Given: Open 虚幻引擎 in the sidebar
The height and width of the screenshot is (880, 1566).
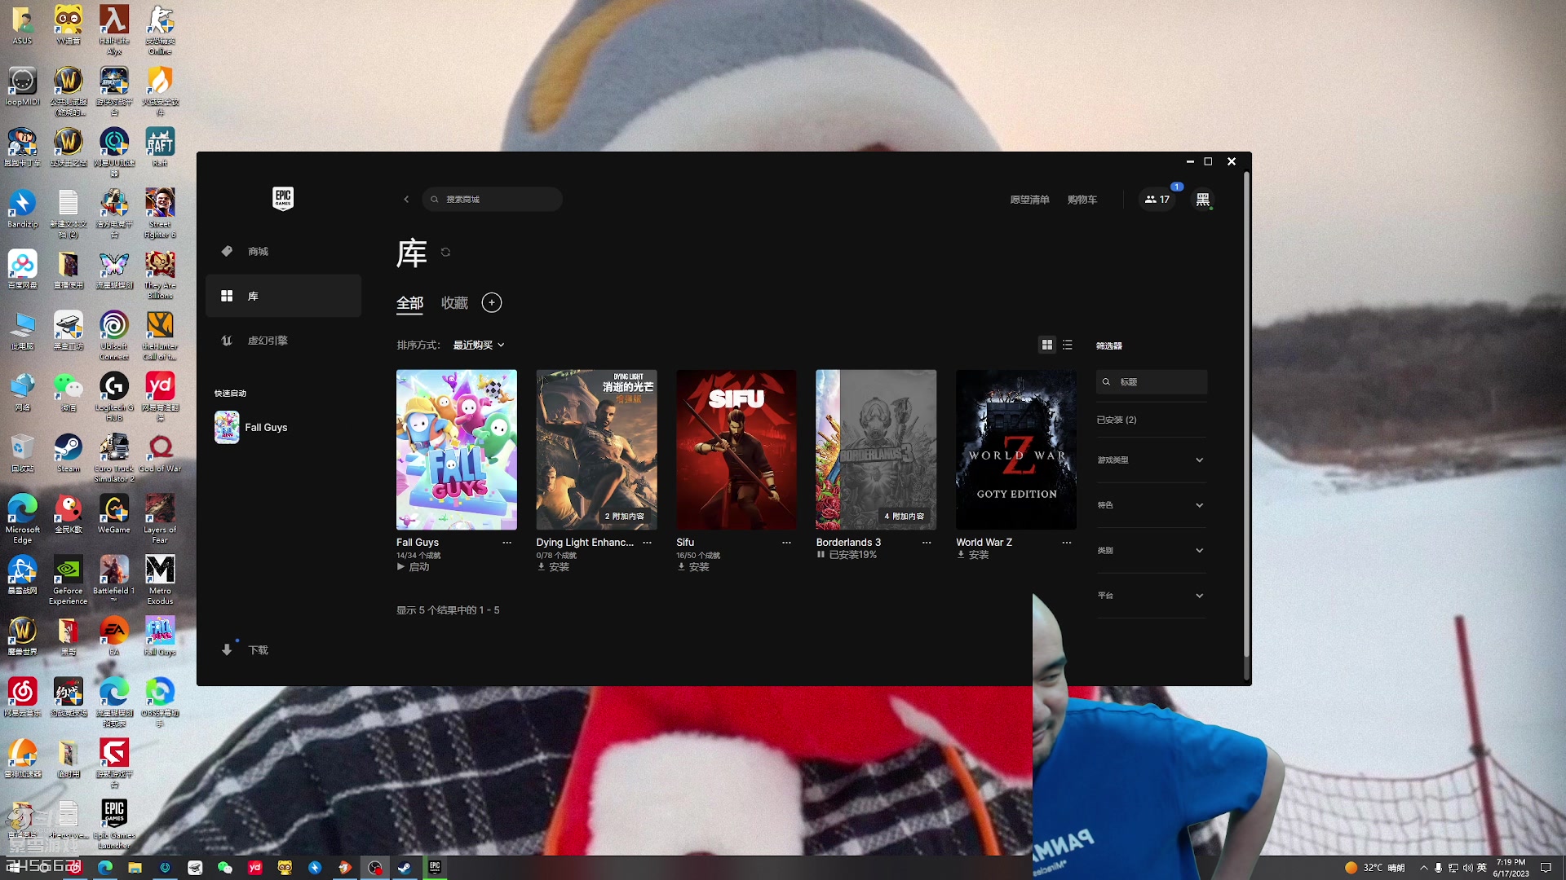Looking at the screenshot, I should pos(283,341).
